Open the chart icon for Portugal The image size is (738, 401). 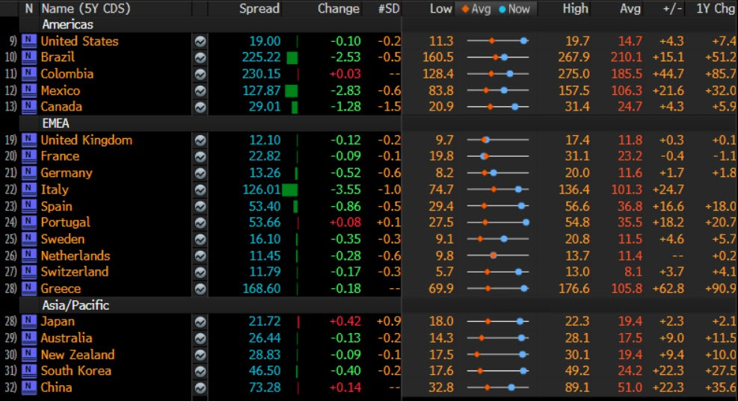pos(200,223)
